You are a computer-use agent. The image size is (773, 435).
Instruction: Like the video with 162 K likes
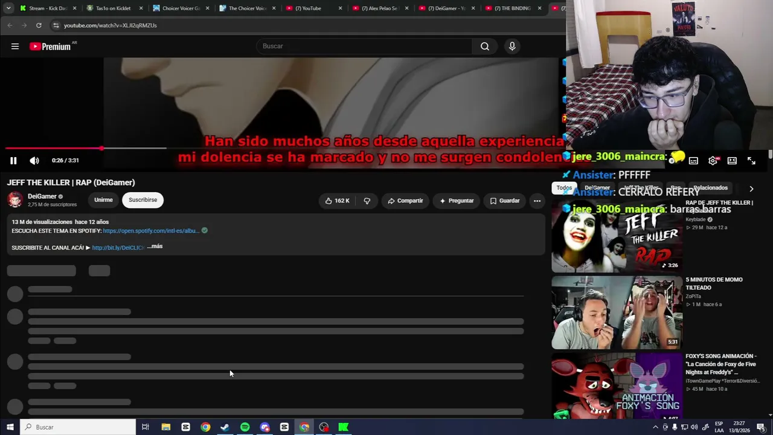(x=337, y=201)
